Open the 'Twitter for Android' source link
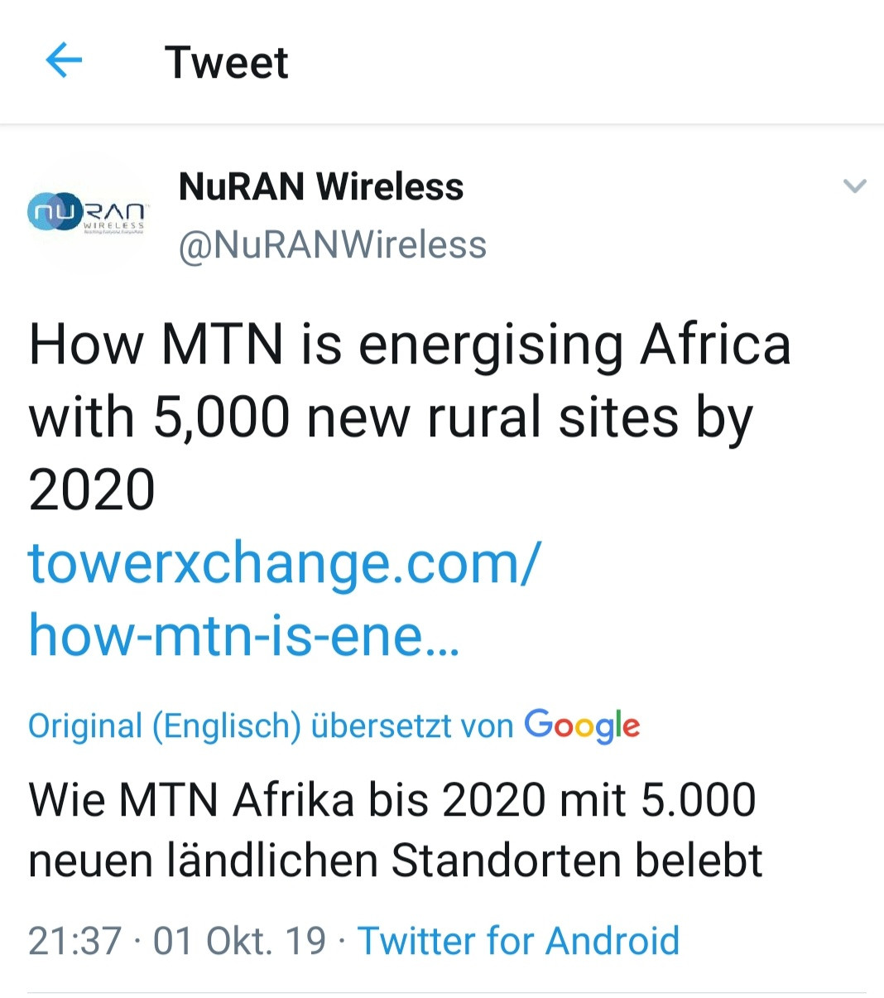The image size is (884, 998). tap(518, 941)
